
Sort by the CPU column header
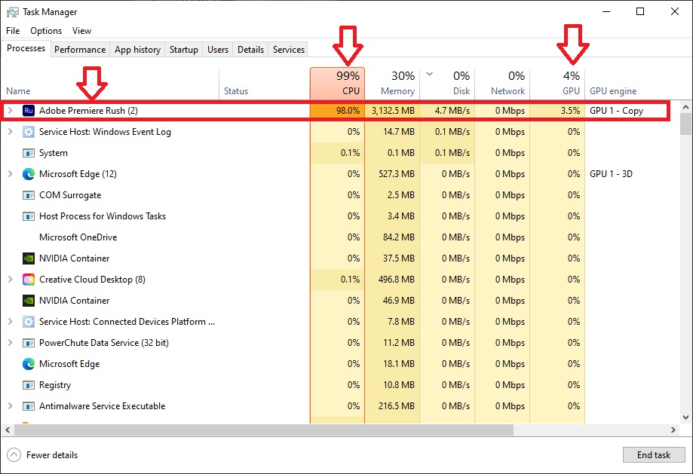click(337, 84)
